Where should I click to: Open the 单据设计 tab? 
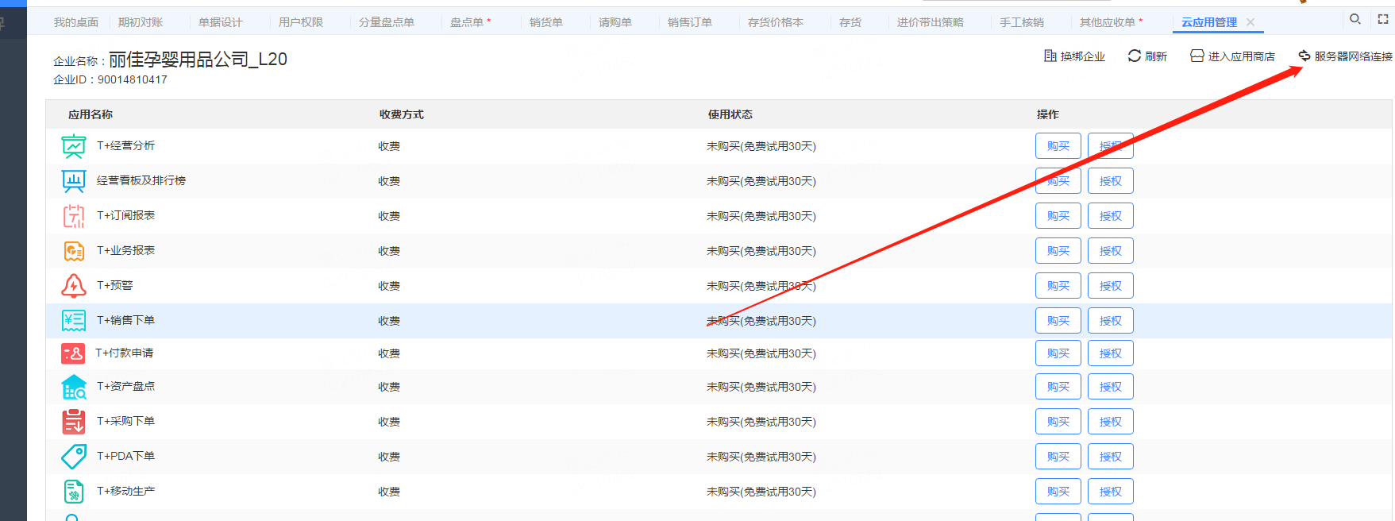(x=221, y=22)
